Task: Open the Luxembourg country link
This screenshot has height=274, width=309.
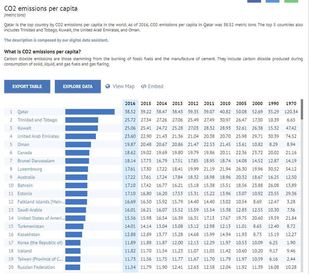Action: [30, 169]
